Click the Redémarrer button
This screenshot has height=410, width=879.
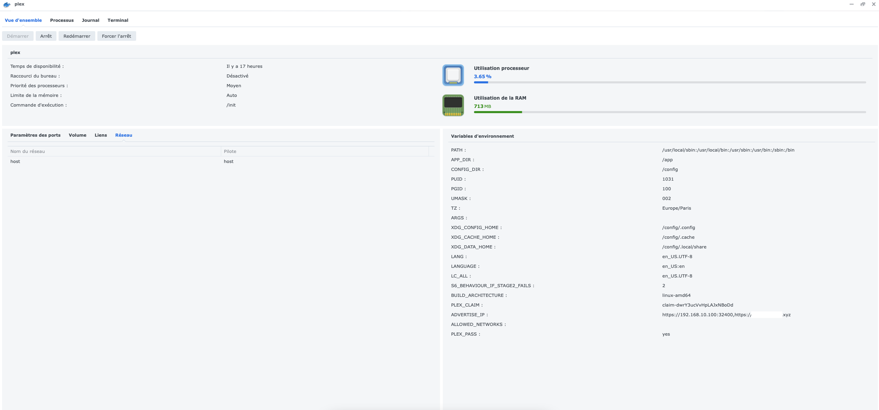pos(77,36)
